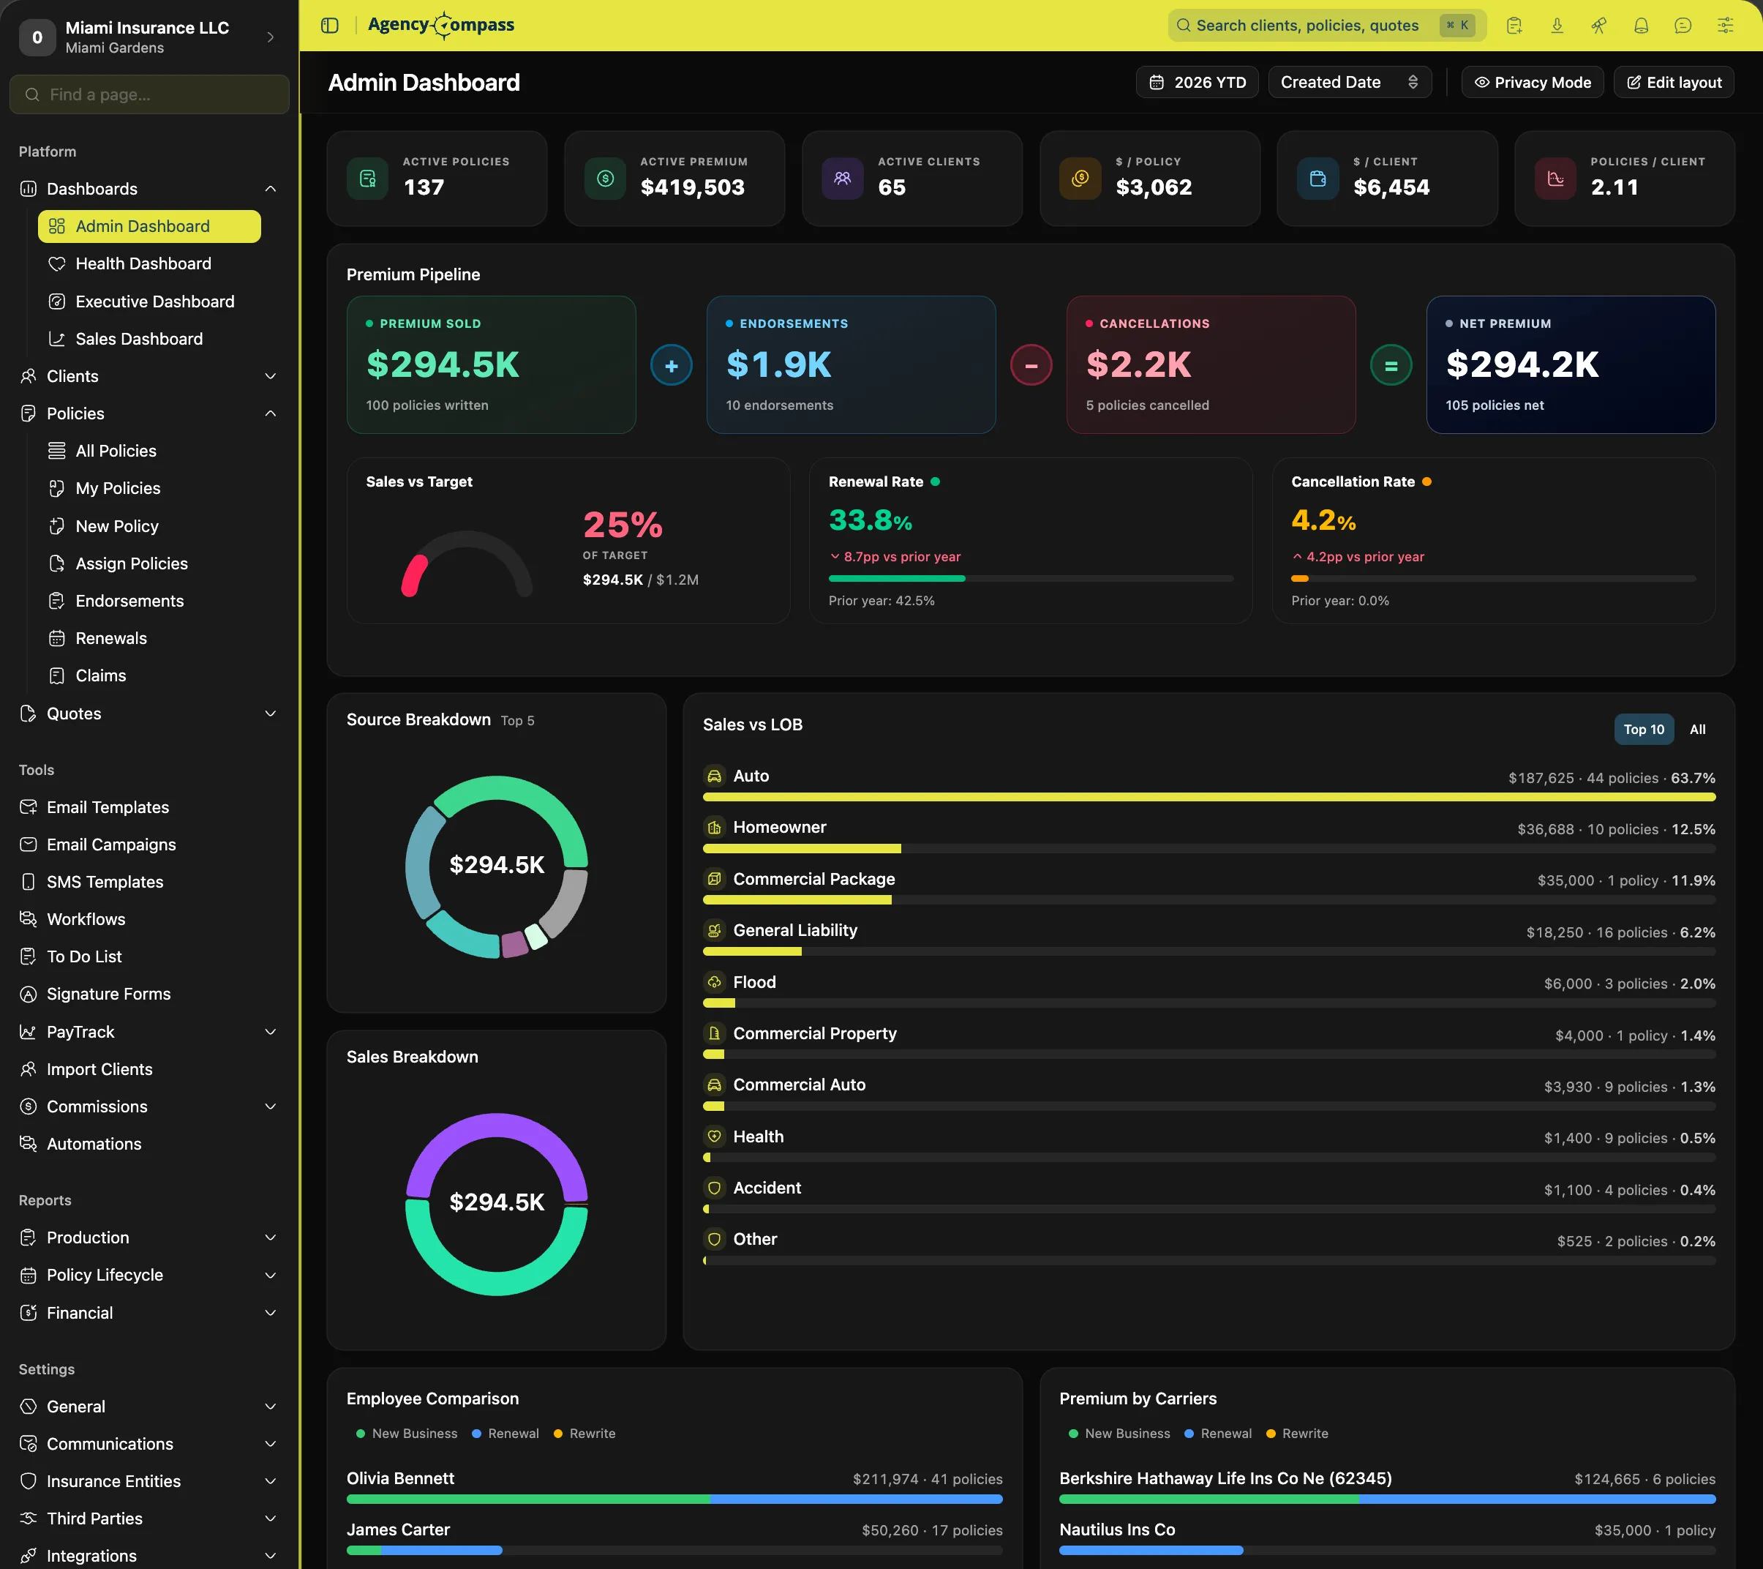Collapse the Dashboards section
This screenshot has width=1763, height=1569.
149,188
